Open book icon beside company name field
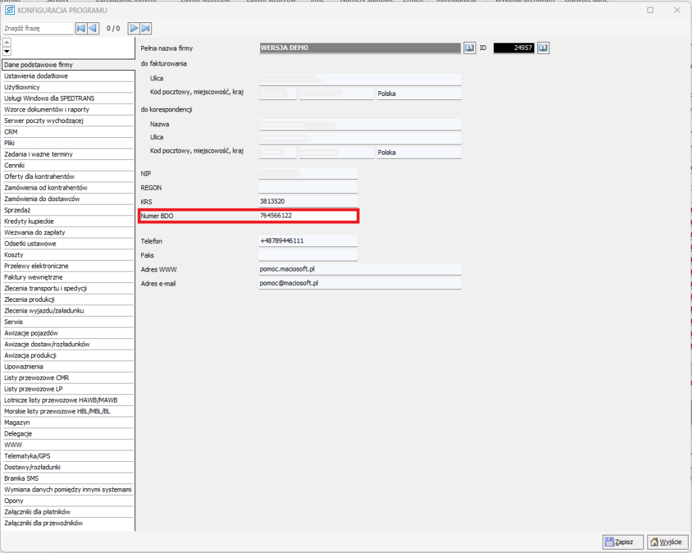 470,48
